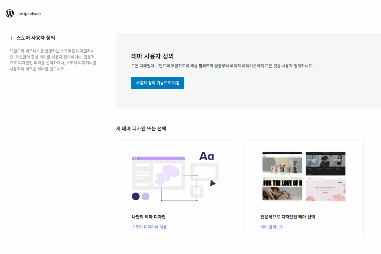Click the light purple color dot in the illustration

click(x=145, y=197)
